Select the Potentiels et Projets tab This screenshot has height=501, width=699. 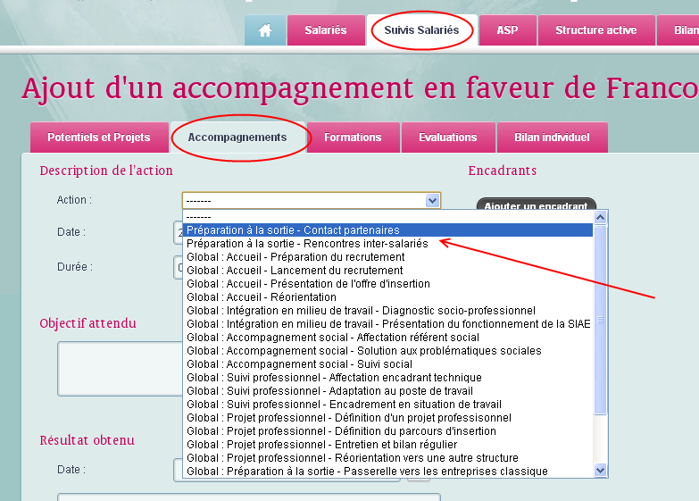coord(99,138)
